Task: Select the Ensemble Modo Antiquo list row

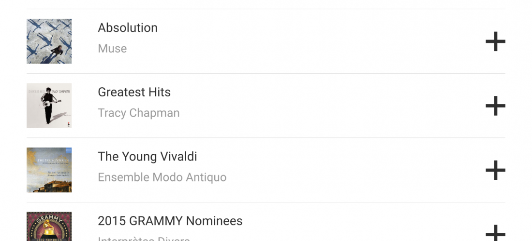Action: pyautogui.click(x=266, y=170)
